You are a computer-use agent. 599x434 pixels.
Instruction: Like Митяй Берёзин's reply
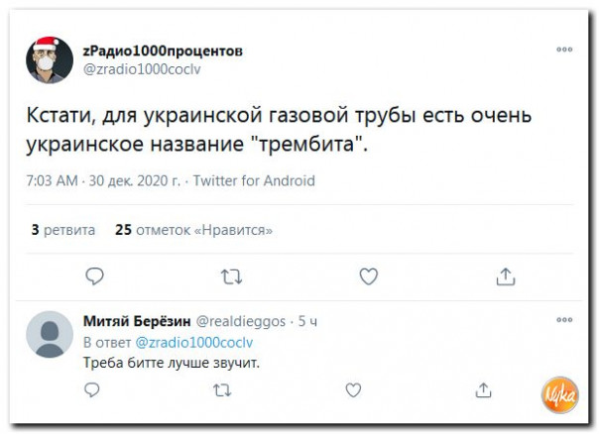click(x=353, y=390)
